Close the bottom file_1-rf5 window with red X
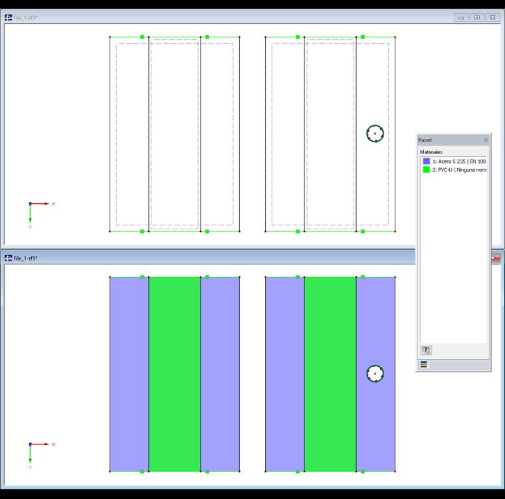505x499 pixels. point(495,258)
